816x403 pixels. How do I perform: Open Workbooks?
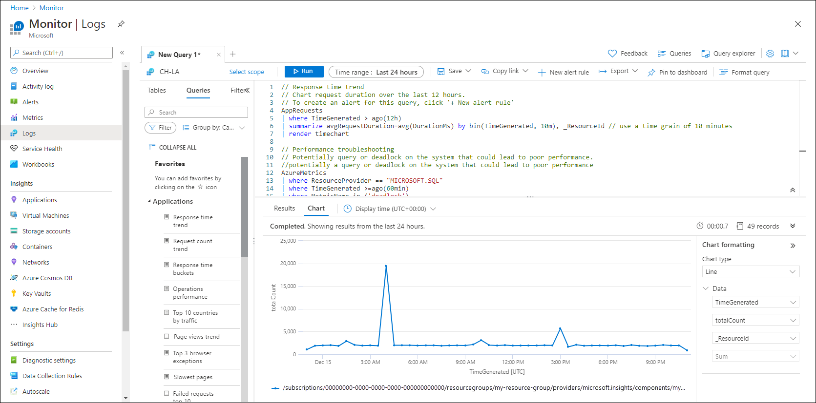point(38,164)
